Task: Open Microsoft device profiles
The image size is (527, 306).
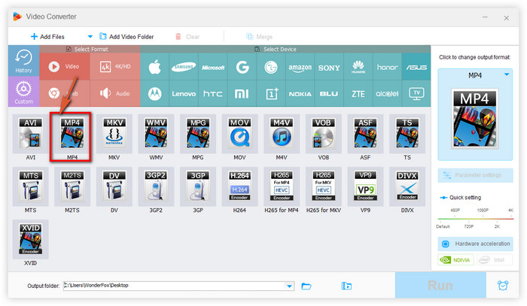Action: [x=213, y=67]
